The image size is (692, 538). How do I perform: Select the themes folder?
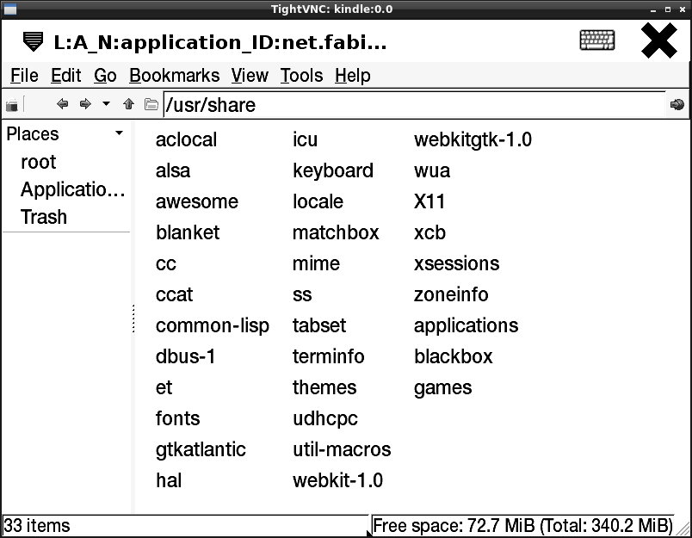tap(324, 387)
